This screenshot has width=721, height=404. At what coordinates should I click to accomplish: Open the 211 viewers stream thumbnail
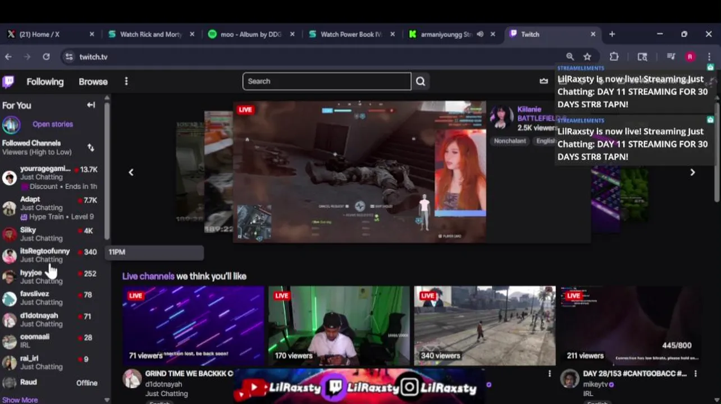tap(631, 326)
